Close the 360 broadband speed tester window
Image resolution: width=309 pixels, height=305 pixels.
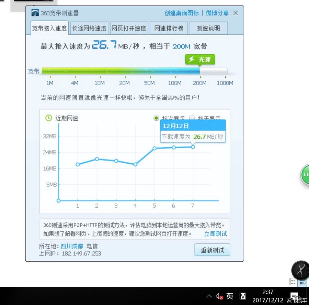[236, 13]
